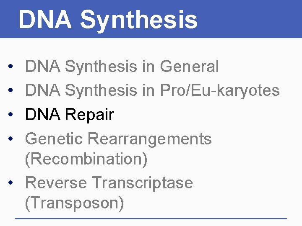Screen dimensions: 302x226
Task: Click the word "Genetic"
Action: pyautogui.click(x=54, y=139)
